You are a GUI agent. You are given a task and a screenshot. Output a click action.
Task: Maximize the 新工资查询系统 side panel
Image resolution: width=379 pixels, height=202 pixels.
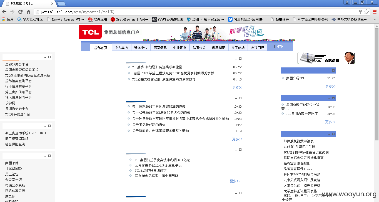(x=49, y=126)
